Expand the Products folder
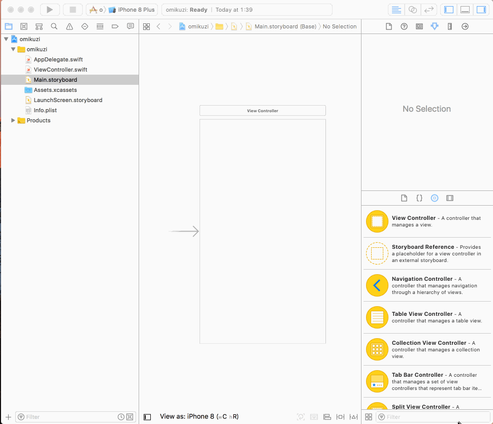Image resolution: width=493 pixels, height=424 pixels. click(13, 120)
